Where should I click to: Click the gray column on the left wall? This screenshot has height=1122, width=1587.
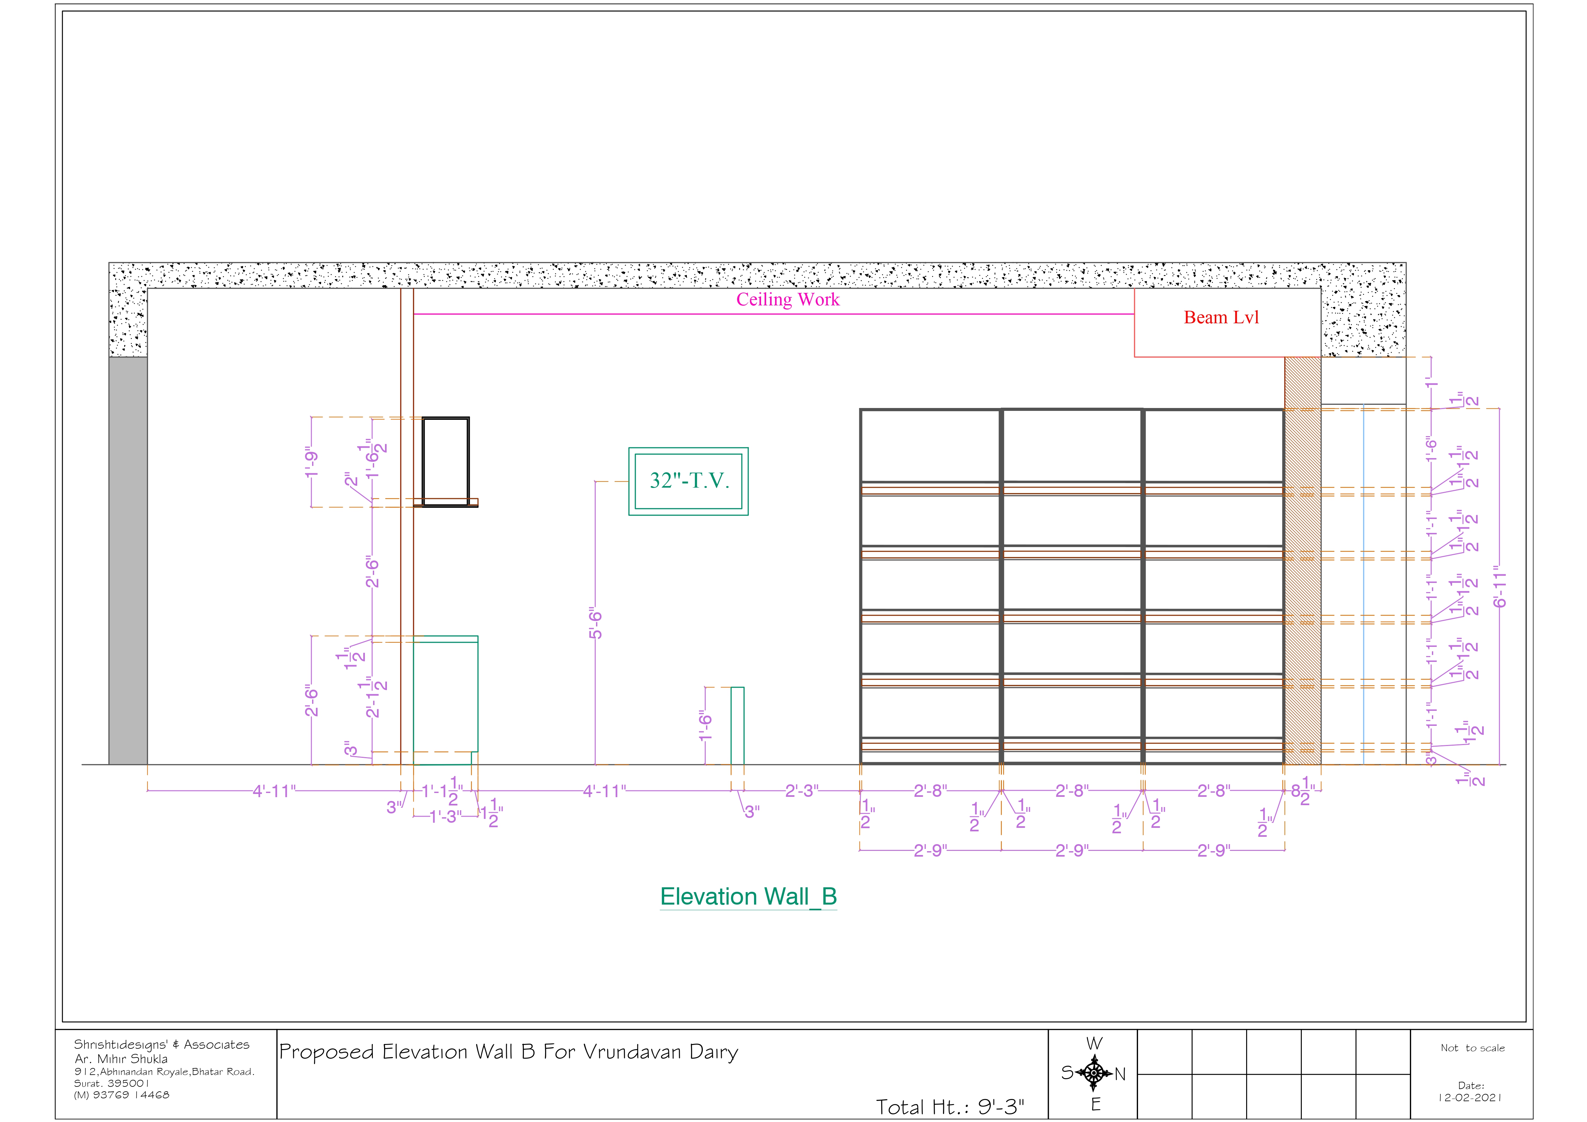tap(128, 560)
